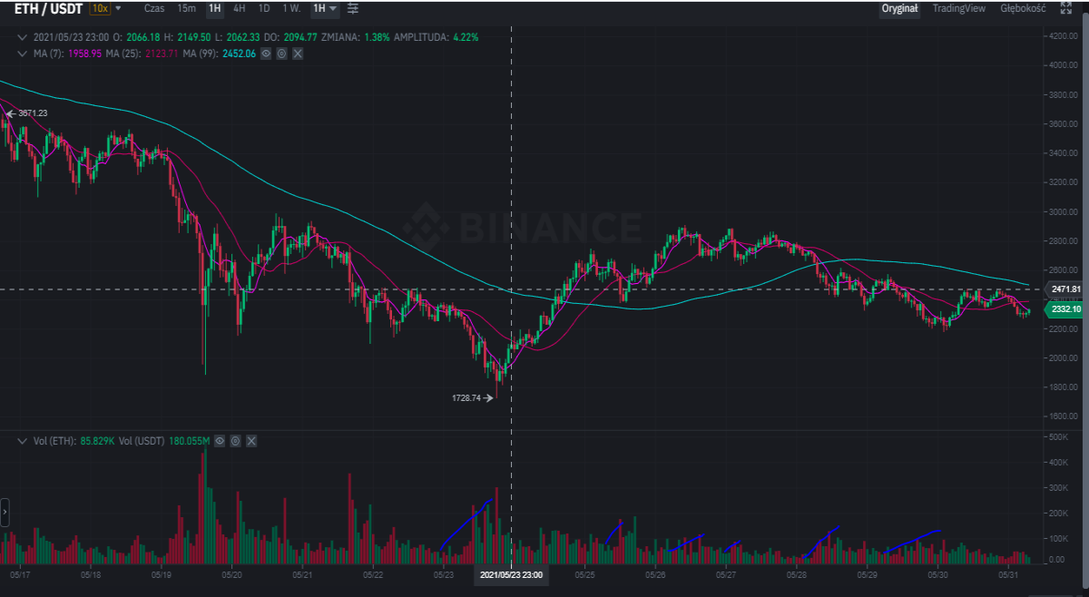Open Vol indicator settings
Screen dimensions: 1089x597
click(x=235, y=441)
